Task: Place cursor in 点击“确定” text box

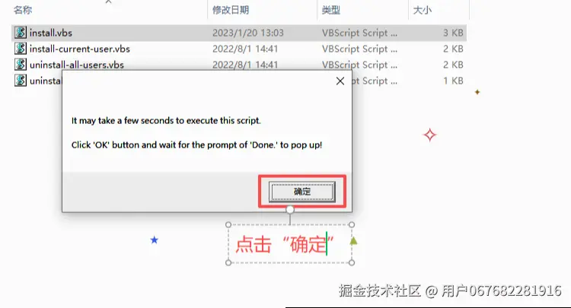Action: coord(290,243)
